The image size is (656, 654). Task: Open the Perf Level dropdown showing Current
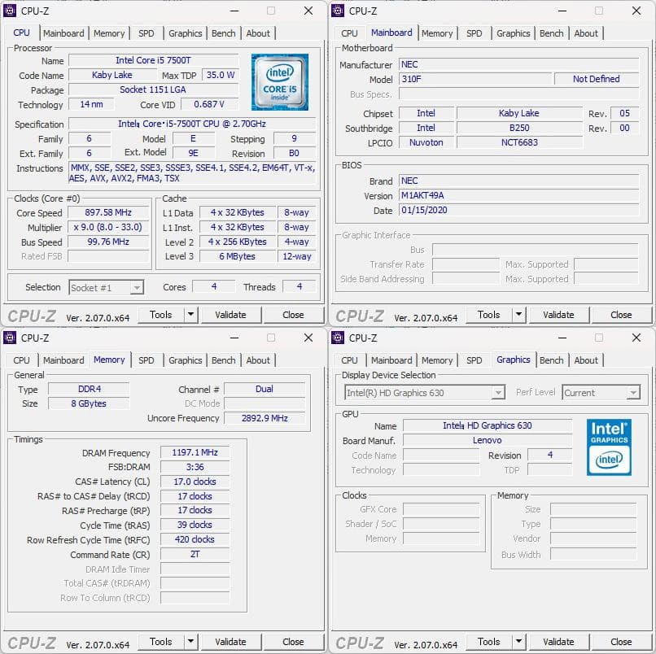(x=601, y=391)
